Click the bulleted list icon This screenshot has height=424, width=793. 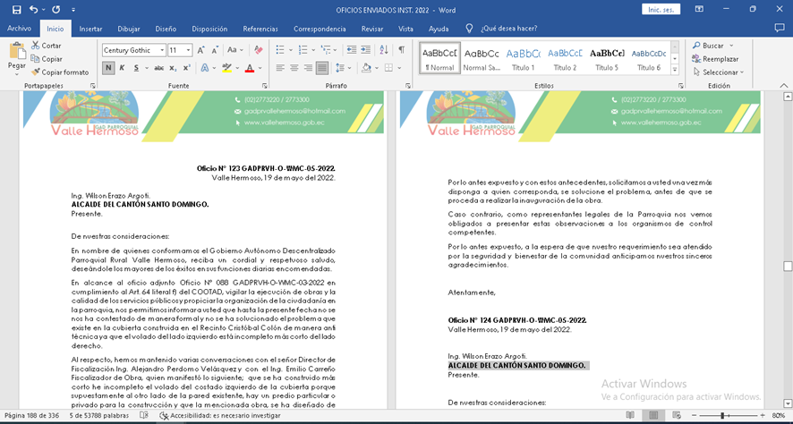[x=280, y=50]
